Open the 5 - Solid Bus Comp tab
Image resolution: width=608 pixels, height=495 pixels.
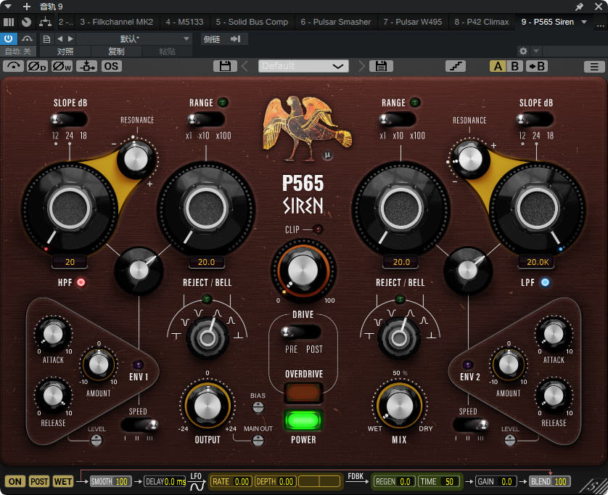coord(252,22)
